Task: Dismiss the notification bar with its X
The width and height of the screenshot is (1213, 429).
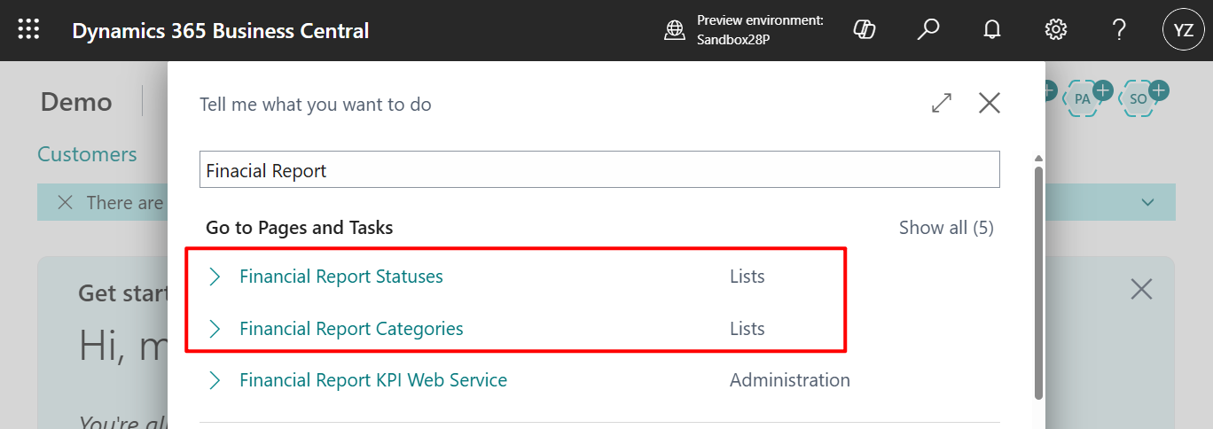Action: [65, 203]
